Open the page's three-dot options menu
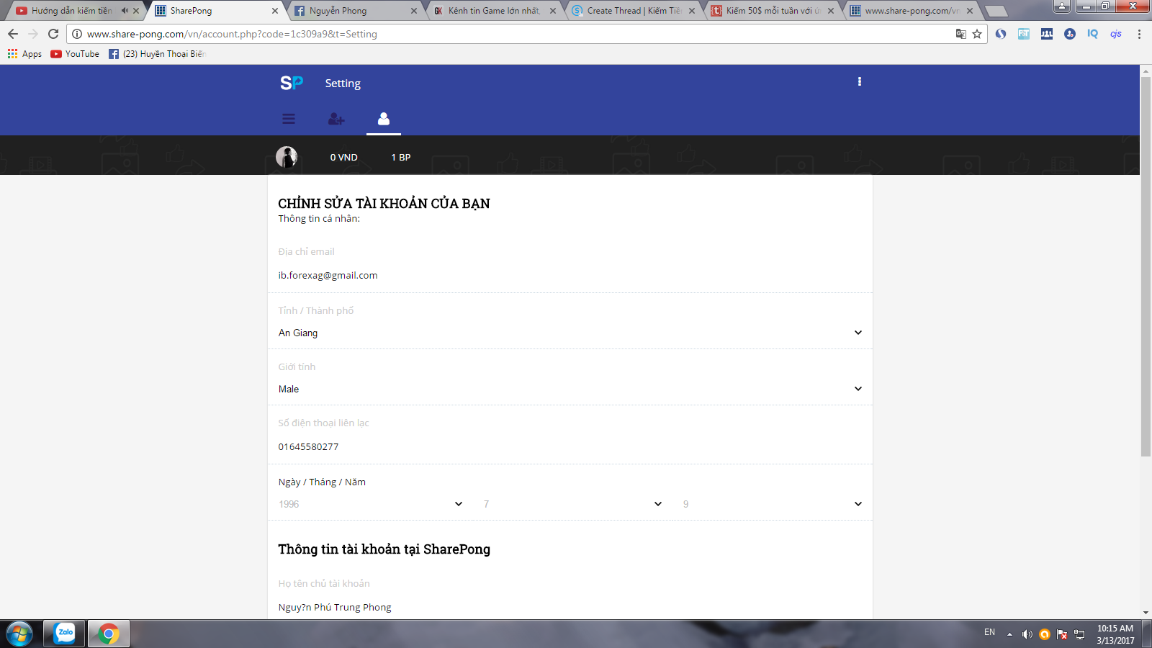Image resolution: width=1152 pixels, height=648 pixels. point(859,81)
